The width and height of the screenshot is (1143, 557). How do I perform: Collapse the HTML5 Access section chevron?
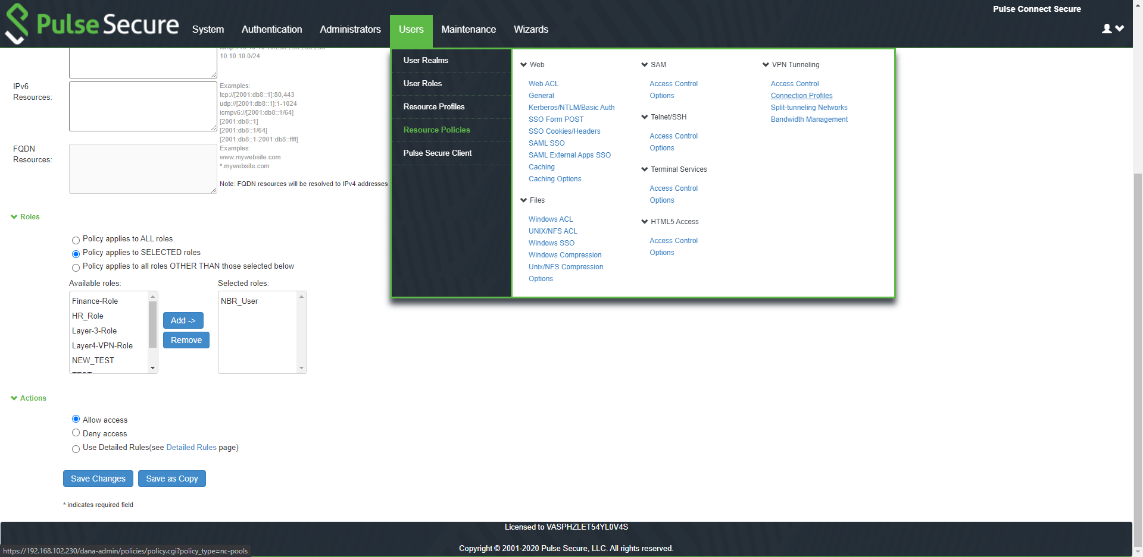point(645,222)
